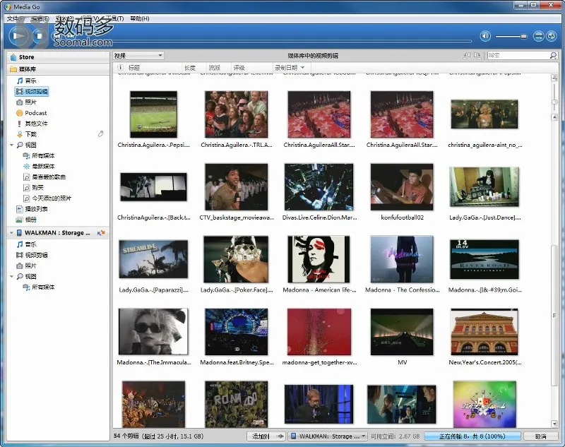Select the 媒体库 library header

pos(59,68)
